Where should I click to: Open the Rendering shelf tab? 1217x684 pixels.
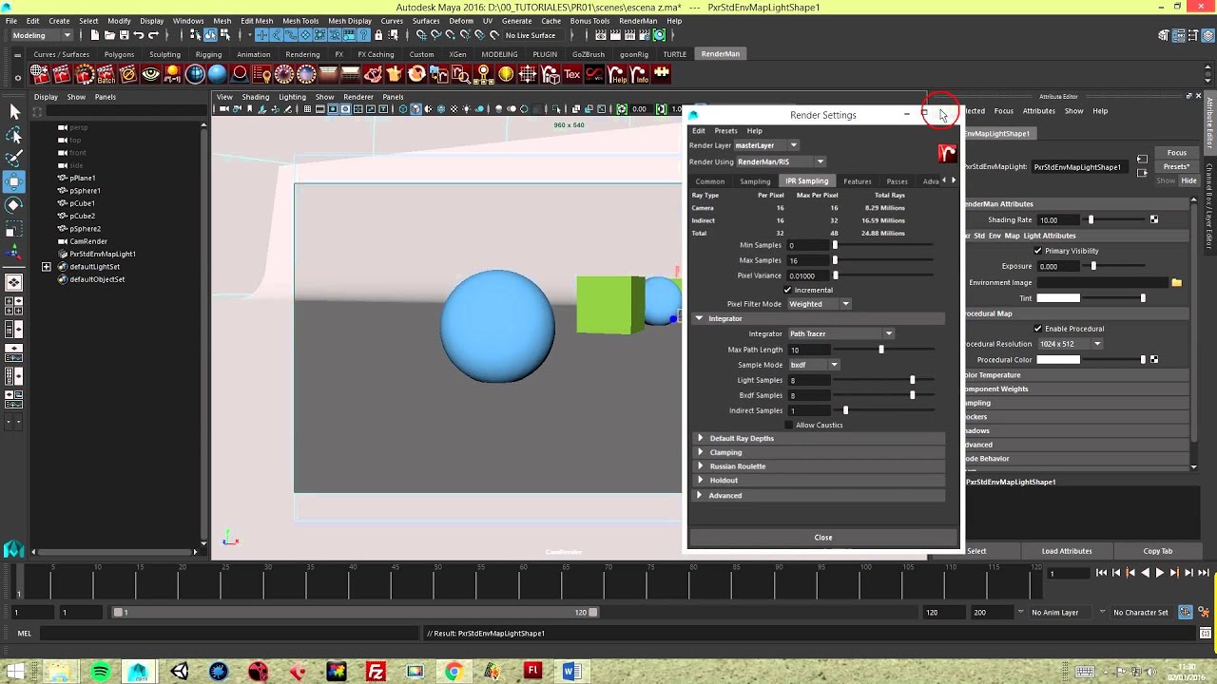tap(302, 54)
